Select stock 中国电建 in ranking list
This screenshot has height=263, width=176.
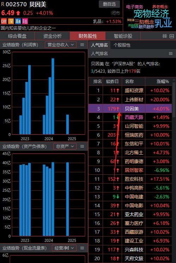[x=134, y=197]
